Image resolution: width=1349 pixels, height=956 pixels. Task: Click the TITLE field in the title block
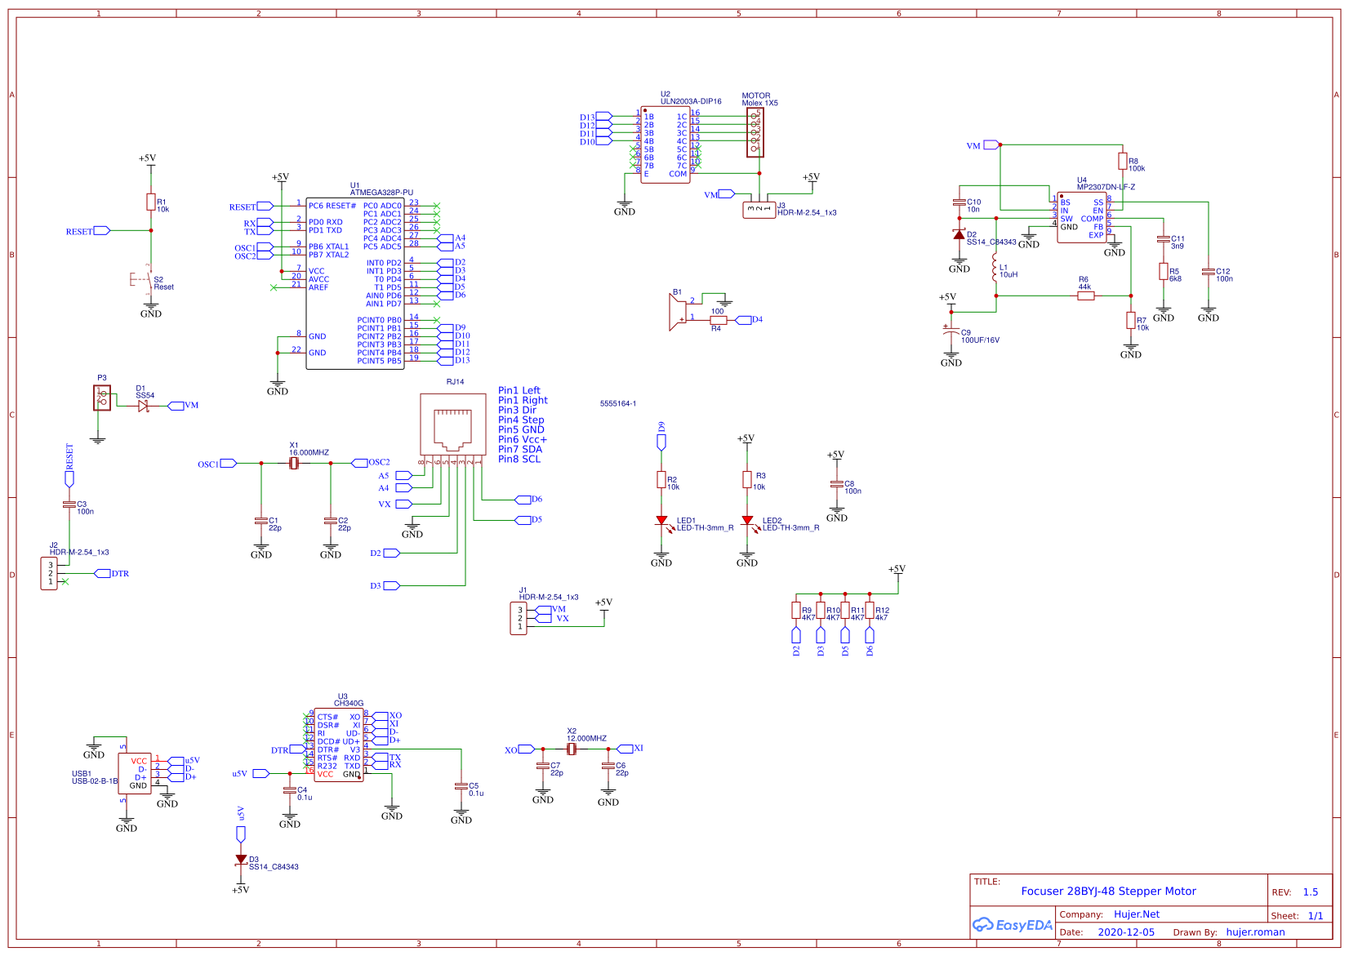pyautogui.click(x=986, y=882)
